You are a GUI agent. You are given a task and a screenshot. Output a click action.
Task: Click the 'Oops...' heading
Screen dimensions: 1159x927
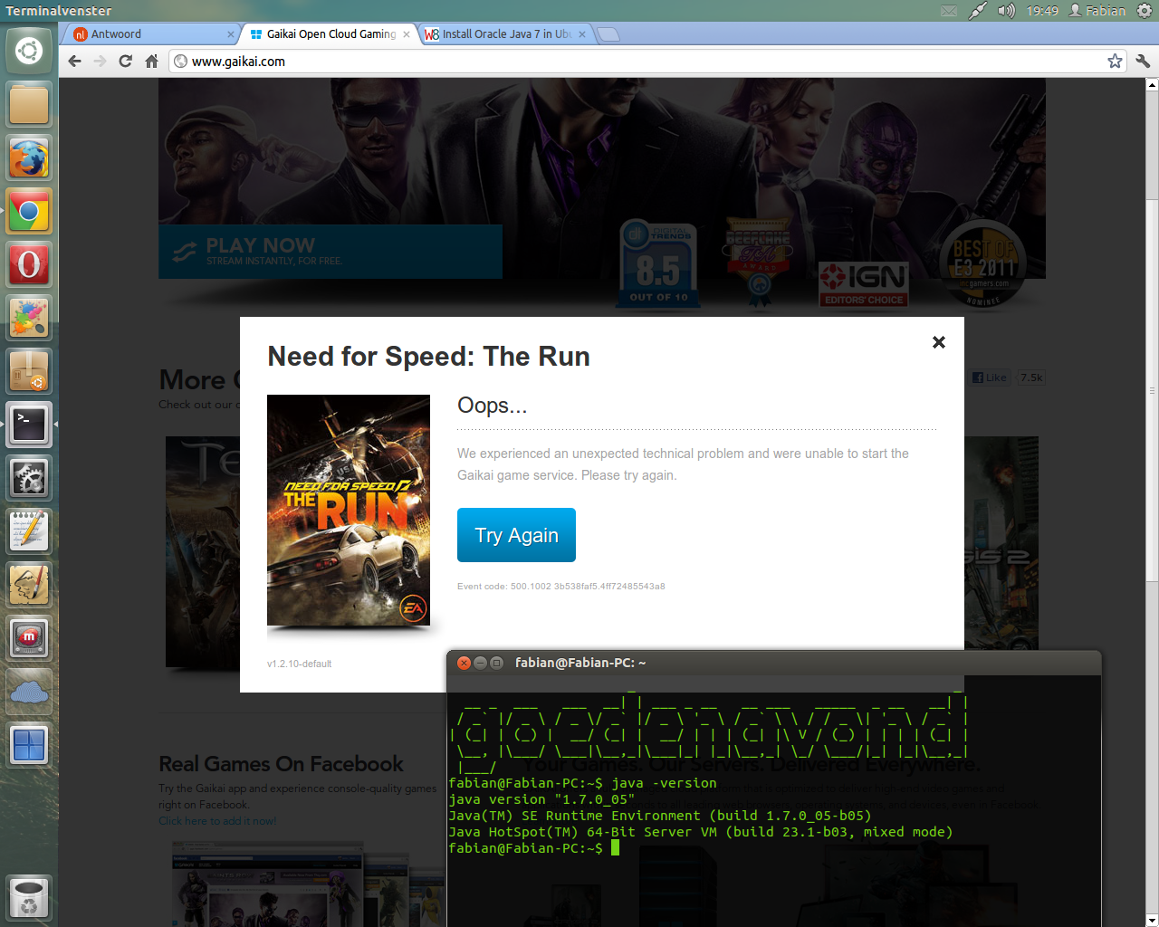coord(492,406)
